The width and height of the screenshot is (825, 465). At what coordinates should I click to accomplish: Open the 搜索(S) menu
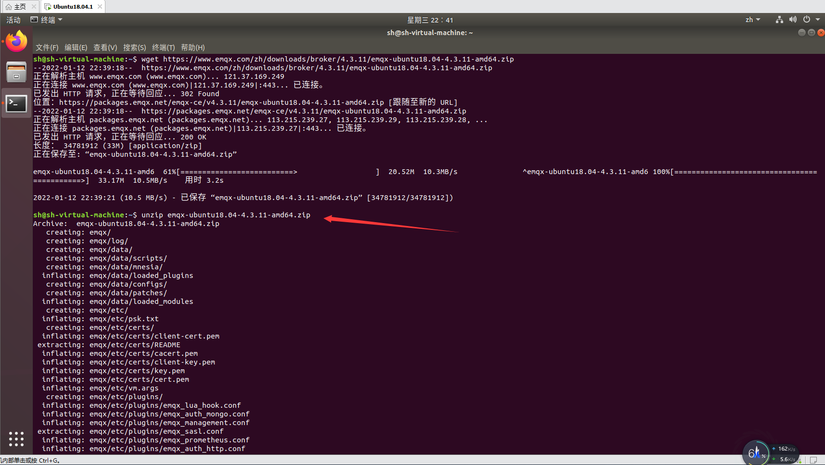coord(134,48)
